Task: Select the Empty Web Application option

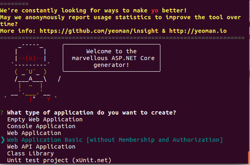Action: tap(45, 119)
